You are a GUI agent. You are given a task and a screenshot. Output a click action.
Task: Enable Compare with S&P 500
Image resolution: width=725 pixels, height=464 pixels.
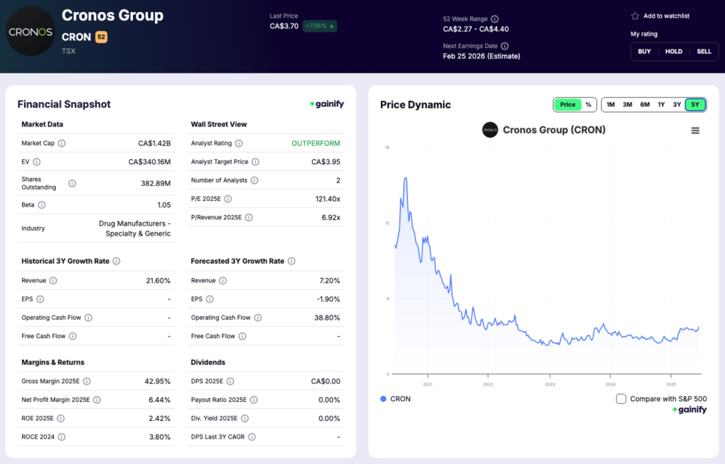(620, 398)
